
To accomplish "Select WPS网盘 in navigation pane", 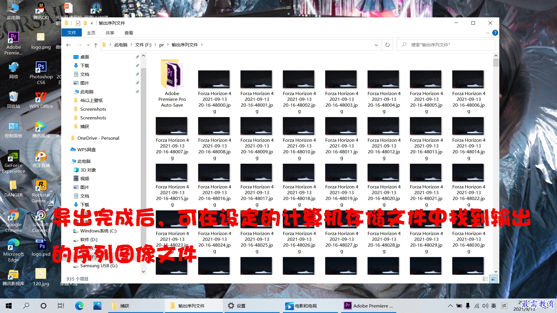I will tap(86, 150).
